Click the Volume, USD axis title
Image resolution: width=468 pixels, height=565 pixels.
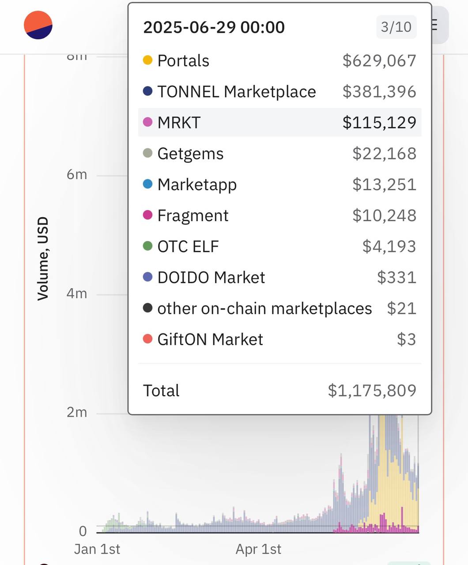pyautogui.click(x=43, y=259)
